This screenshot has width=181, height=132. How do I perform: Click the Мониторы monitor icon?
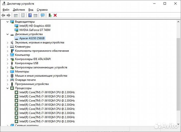pos(12,72)
